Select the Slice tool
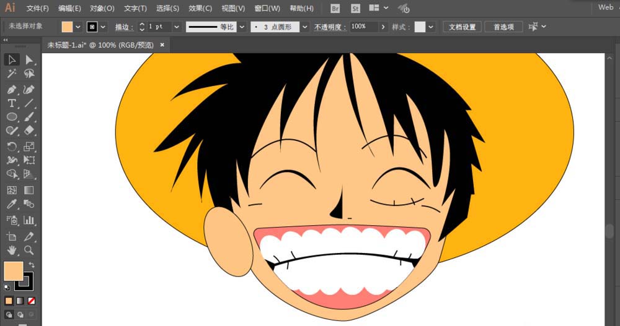The height and width of the screenshot is (326, 620). 29,236
